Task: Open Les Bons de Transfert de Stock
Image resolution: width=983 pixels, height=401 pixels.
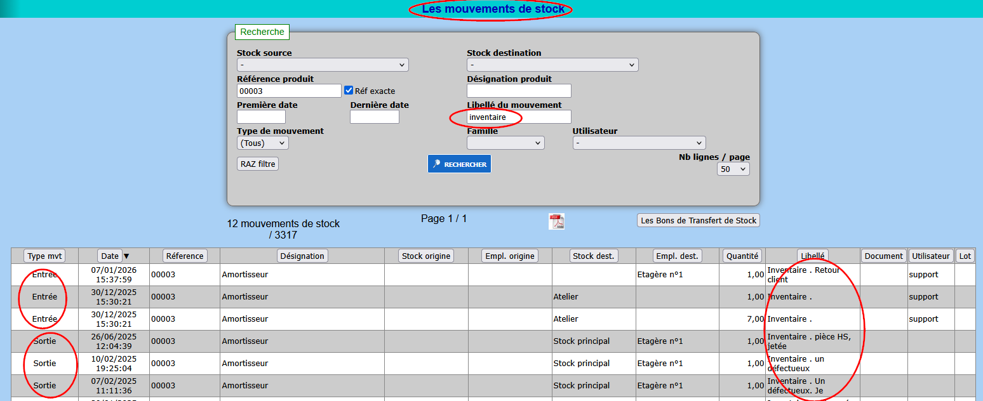Action: (x=699, y=220)
